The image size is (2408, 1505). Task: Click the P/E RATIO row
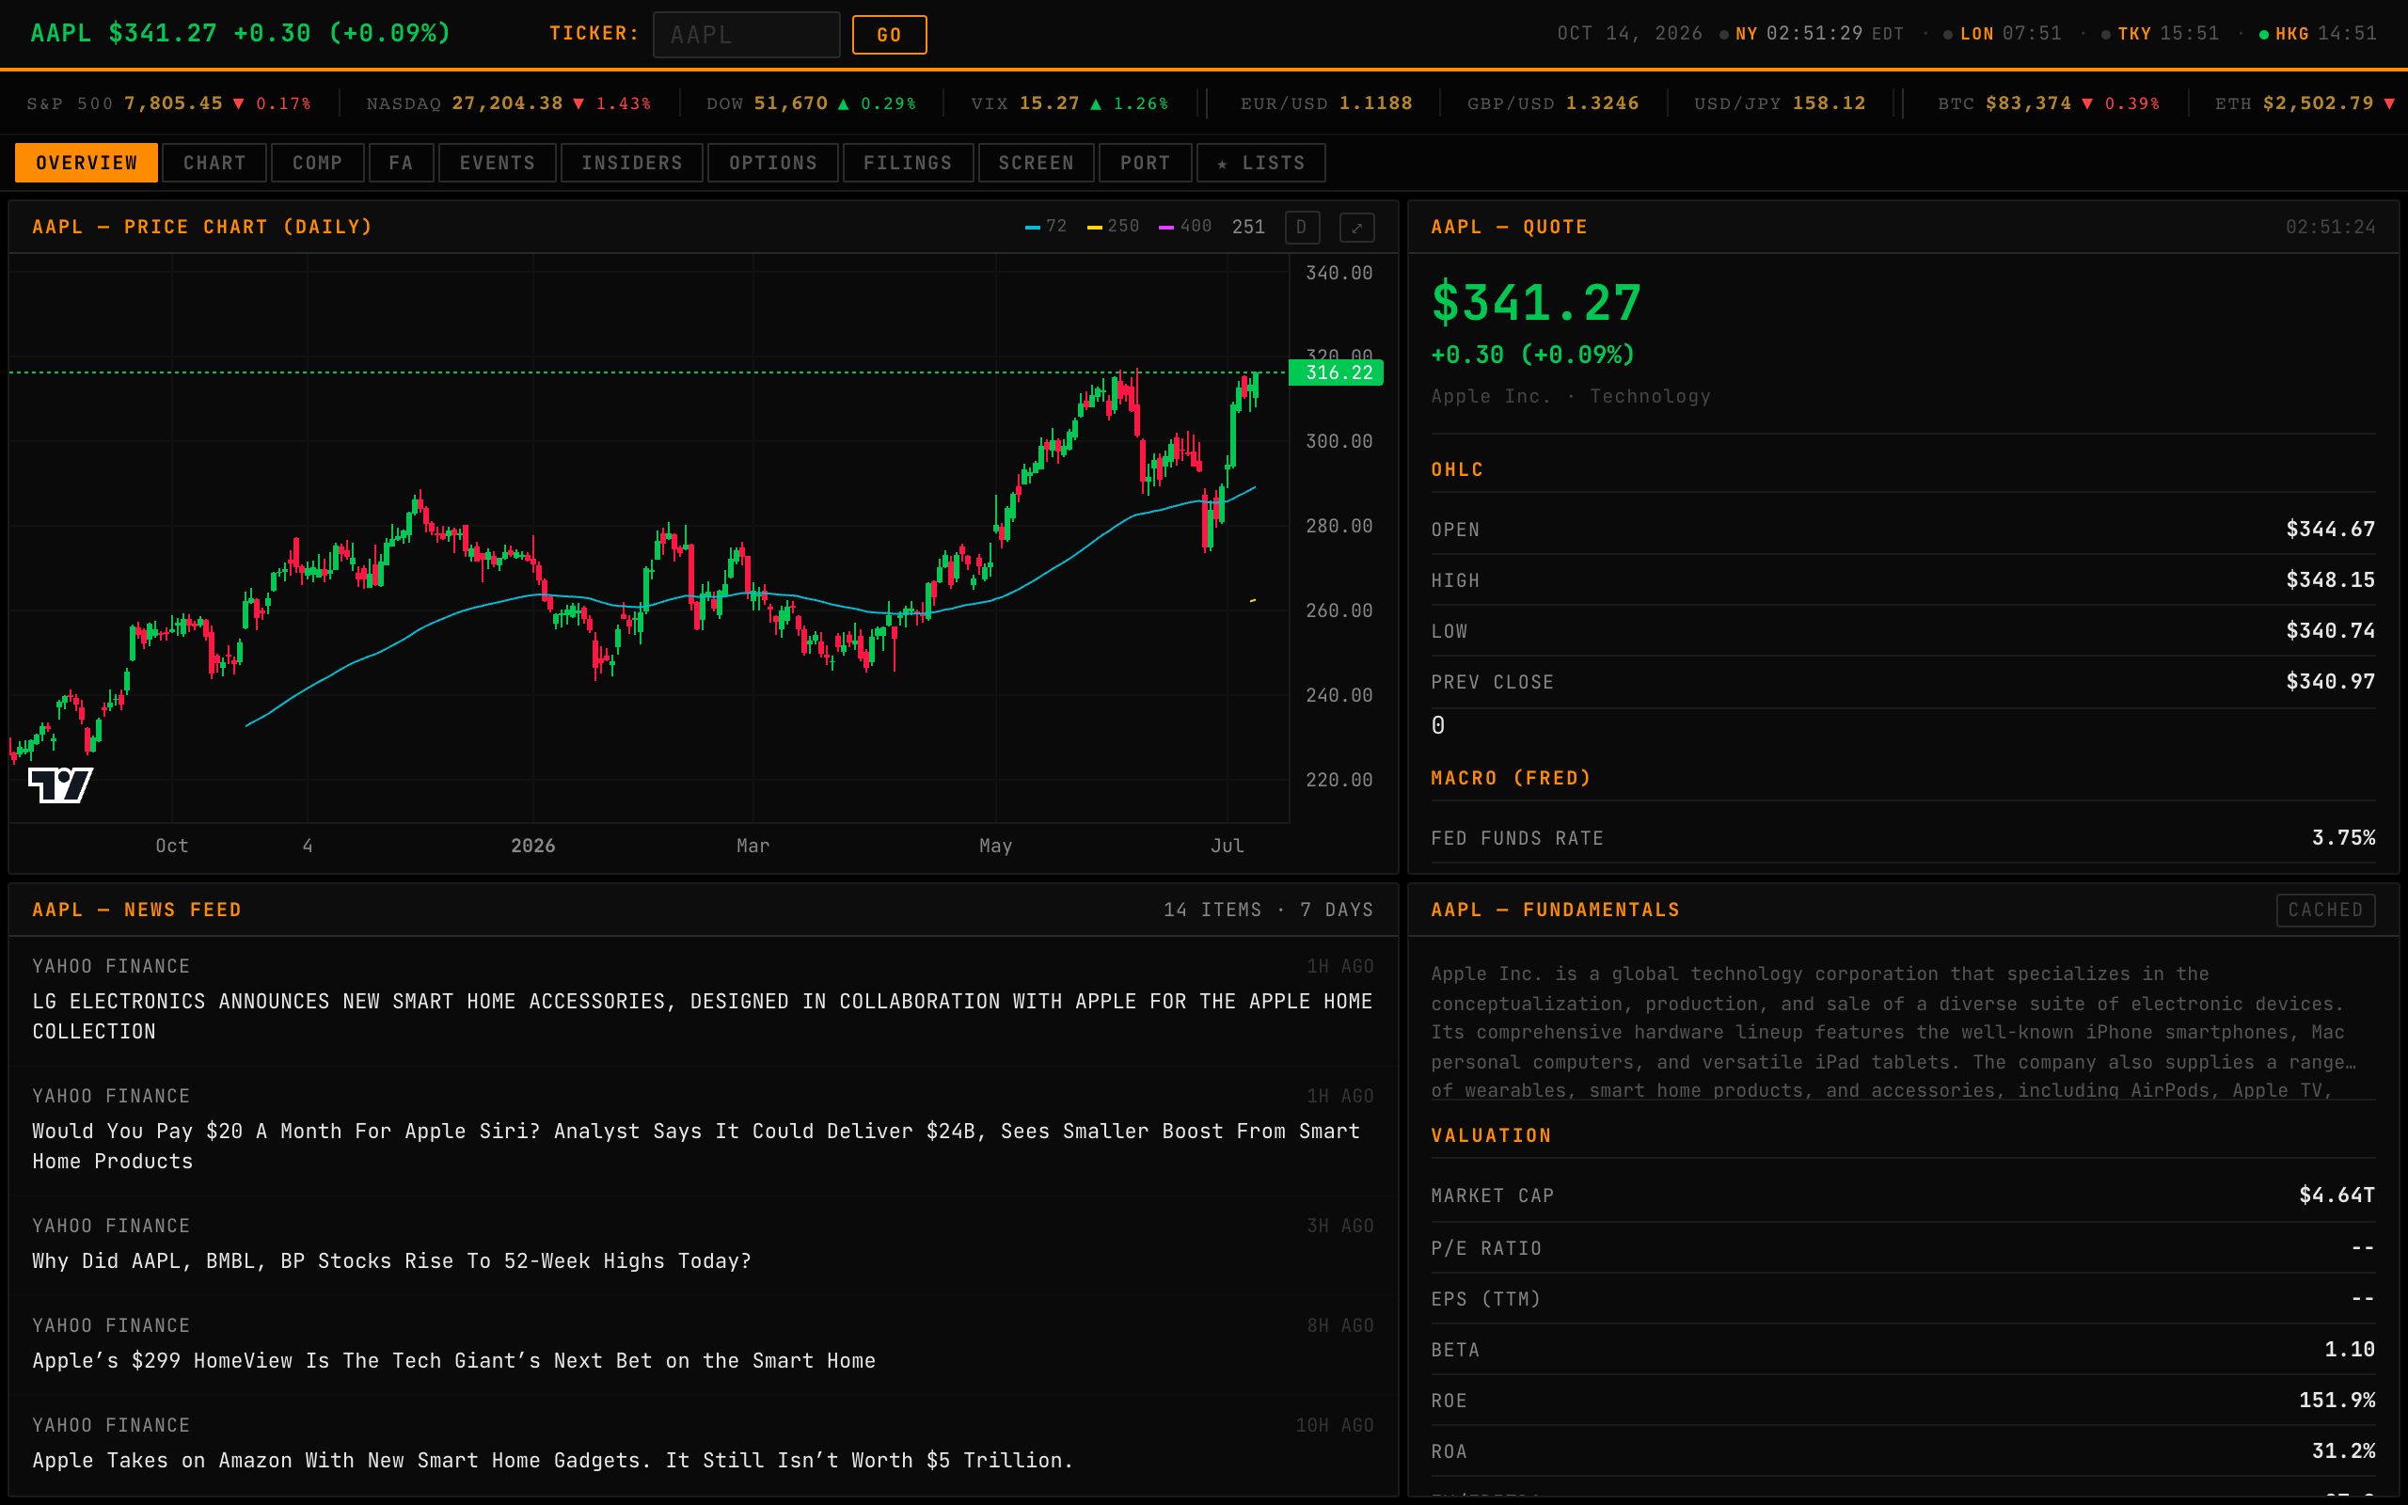1903,1248
